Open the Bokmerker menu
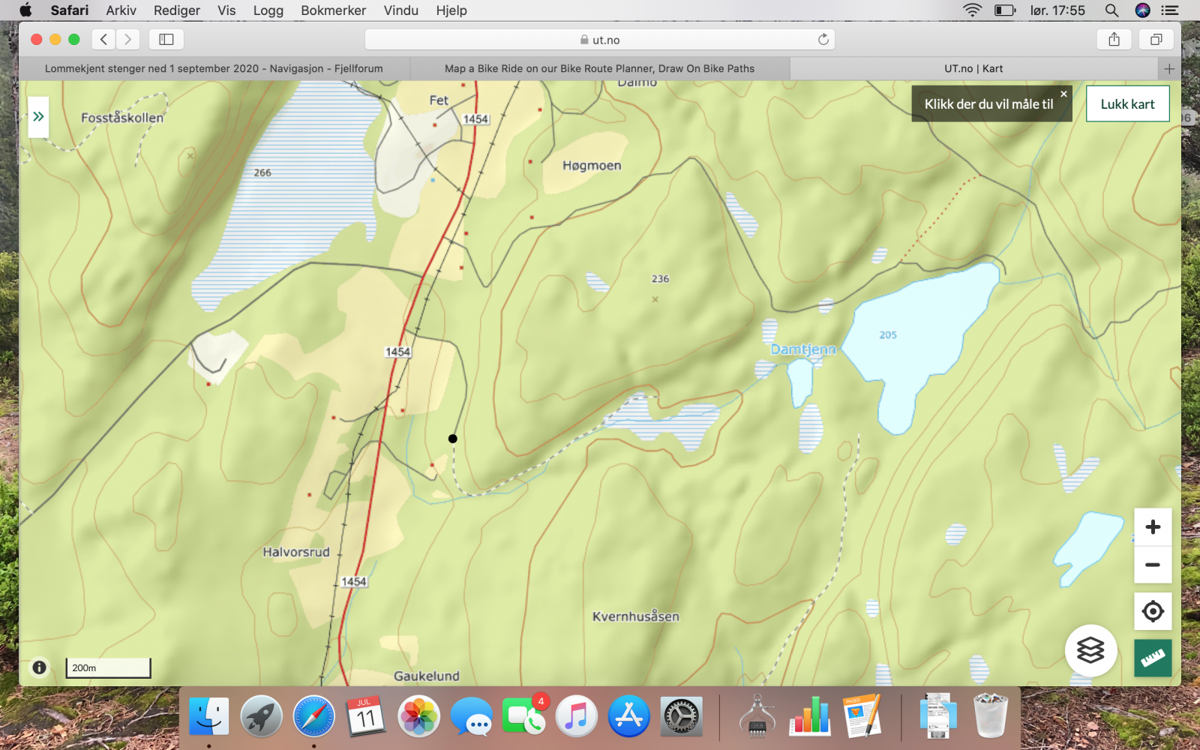This screenshot has height=750, width=1200. tap(333, 10)
